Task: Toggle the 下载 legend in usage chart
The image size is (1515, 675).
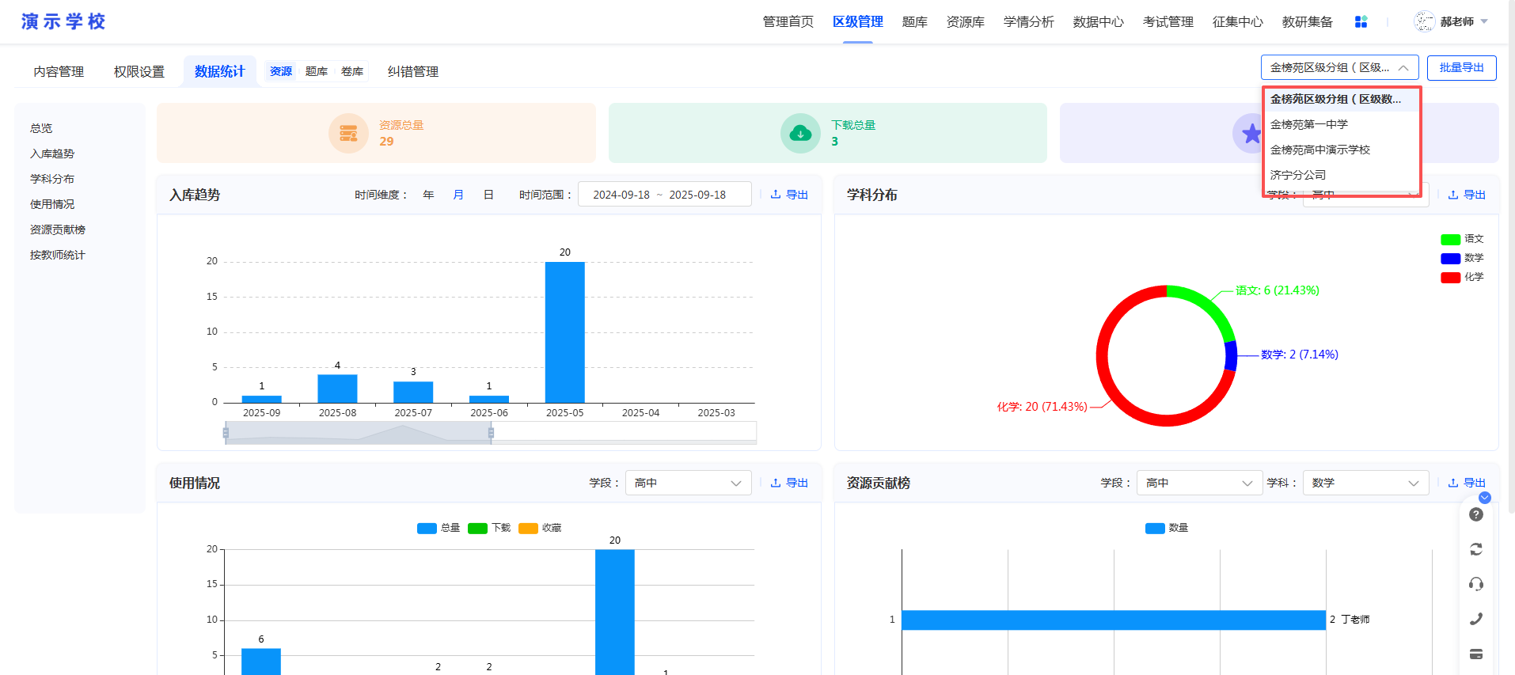Action: pyautogui.click(x=489, y=528)
